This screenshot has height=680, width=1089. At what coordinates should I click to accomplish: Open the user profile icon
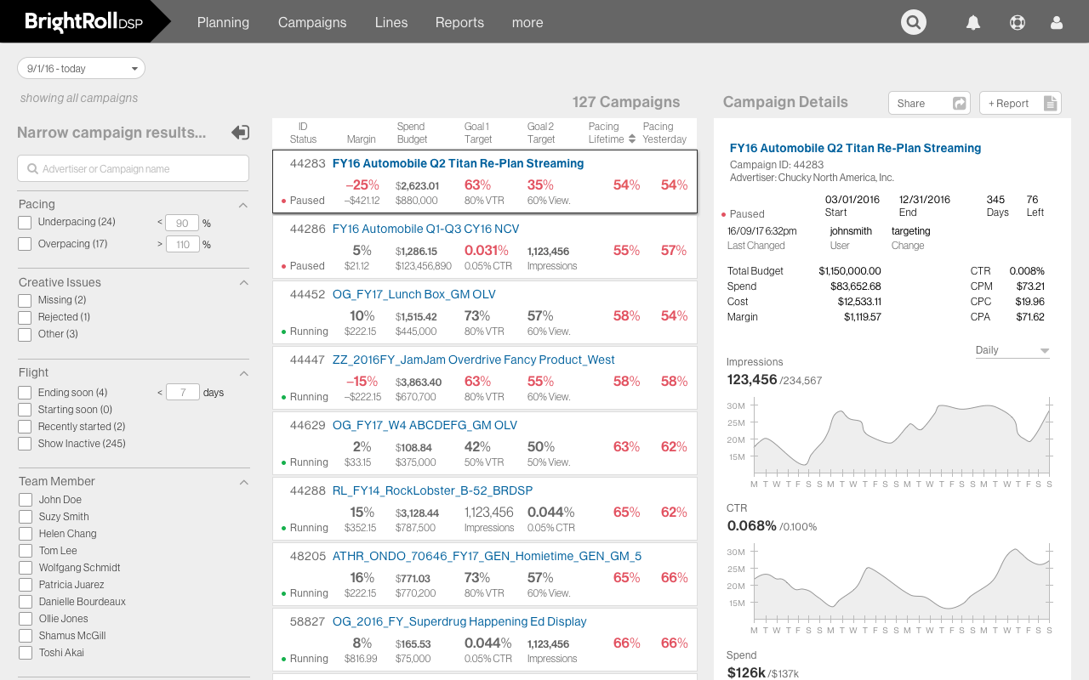click(x=1057, y=21)
